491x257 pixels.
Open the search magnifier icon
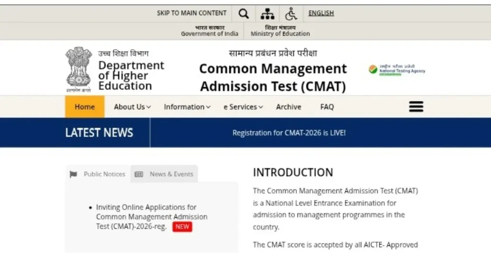(x=243, y=13)
